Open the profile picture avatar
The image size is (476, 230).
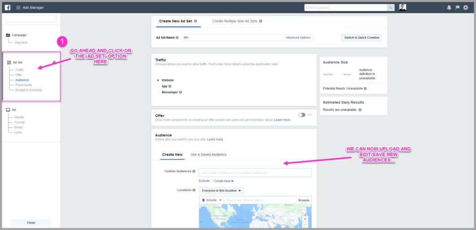click(x=402, y=8)
